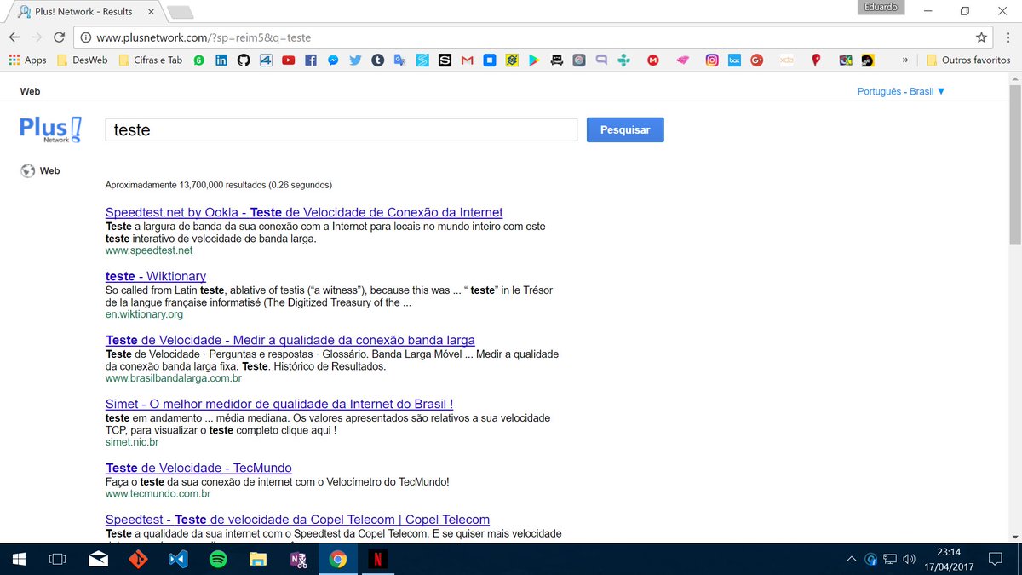Open a new browser tab
1022x575 pixels.
[x=180, y=12]
